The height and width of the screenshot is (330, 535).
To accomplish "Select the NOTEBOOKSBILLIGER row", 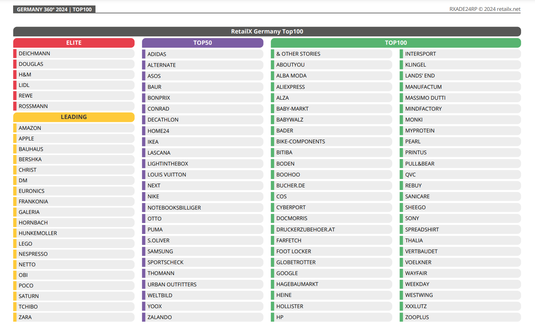I will (203, 208).
